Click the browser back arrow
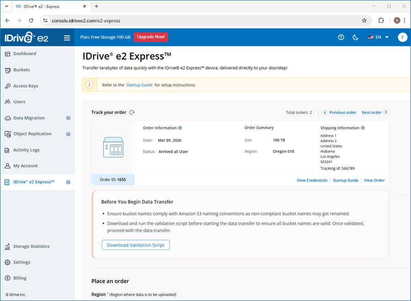Image resolution: width=411 pixels, height=301 pixels. pos(7,21)
